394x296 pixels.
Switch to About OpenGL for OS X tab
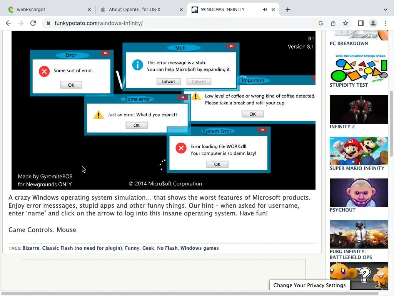tap(142, 10)
